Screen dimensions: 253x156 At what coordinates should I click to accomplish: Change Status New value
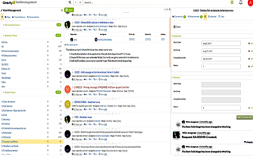(x=163, y=39)
